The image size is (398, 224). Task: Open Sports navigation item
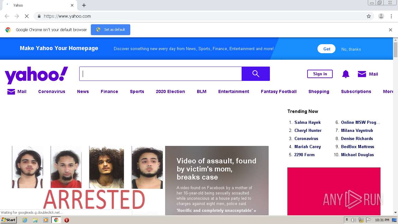click(x=137, y=91)
